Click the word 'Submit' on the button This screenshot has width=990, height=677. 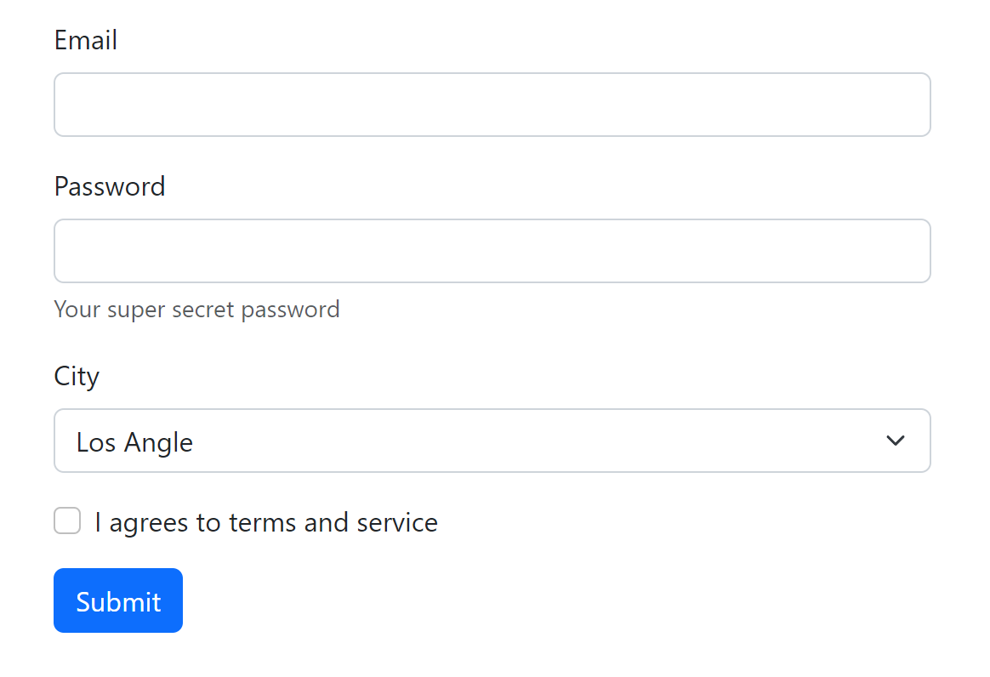tap(118, 601)
